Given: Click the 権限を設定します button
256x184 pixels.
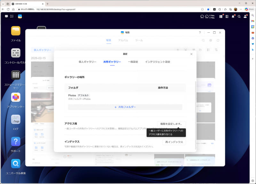Looking at the screenshot, I should click(171, 124).
